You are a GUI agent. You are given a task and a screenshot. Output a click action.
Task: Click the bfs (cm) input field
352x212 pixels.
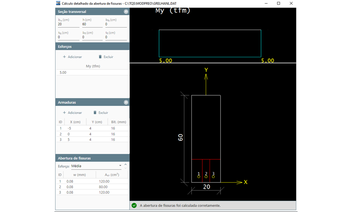pyautogui.click(x=116, y=24)
